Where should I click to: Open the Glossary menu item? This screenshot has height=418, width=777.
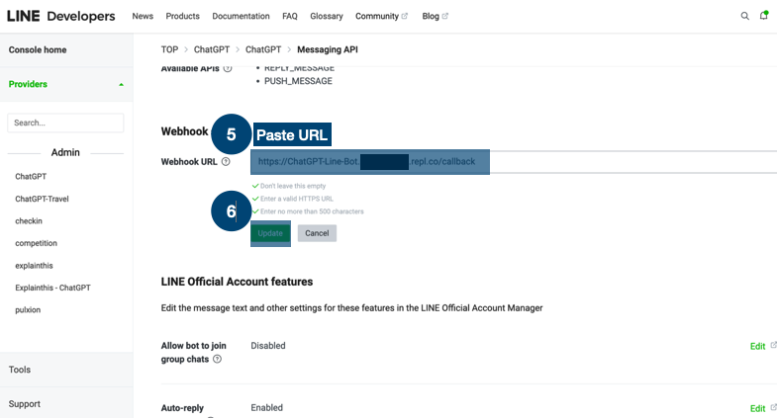tap(327, 16)
